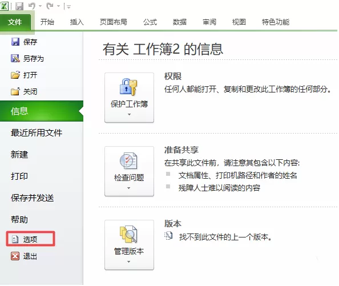Open customize quick access toolbar dropdown
This screenshot has width=339, height=286.
pos(68,7)
